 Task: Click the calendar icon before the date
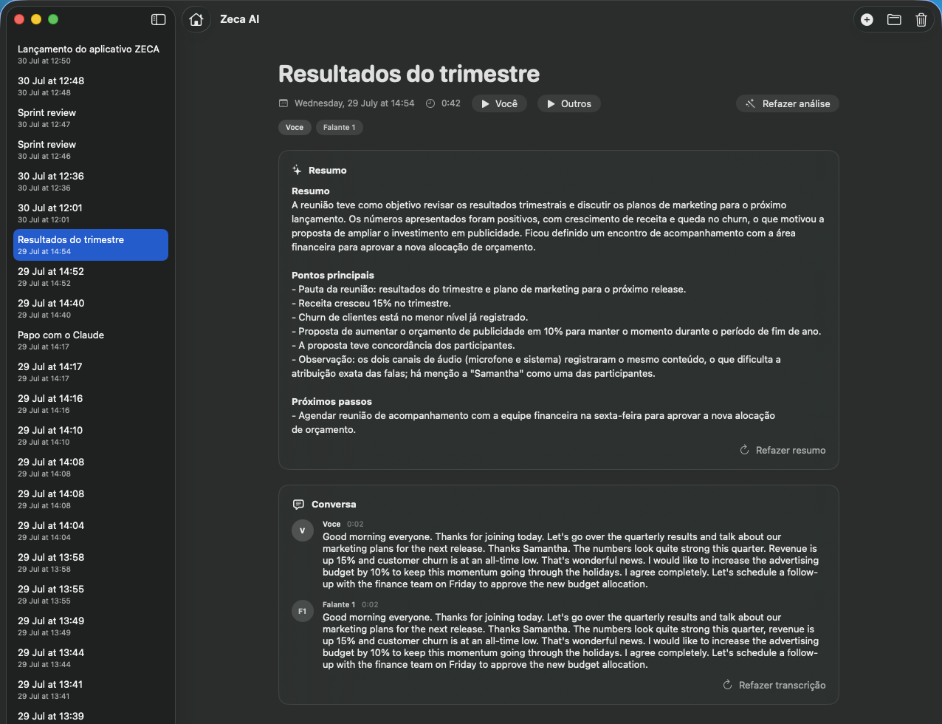[283, 103]
